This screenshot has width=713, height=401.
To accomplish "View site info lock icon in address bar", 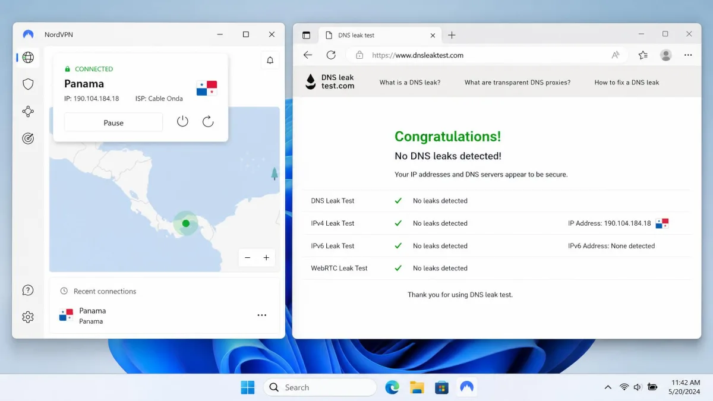I will 359,55.
